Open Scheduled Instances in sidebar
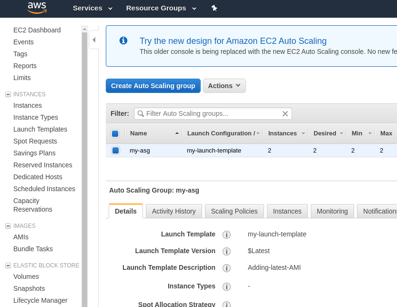Screen dimensions: 397x307 44,189
